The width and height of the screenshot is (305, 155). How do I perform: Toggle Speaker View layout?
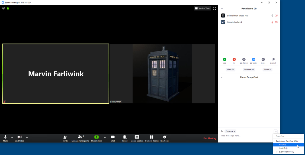[203, 8]
